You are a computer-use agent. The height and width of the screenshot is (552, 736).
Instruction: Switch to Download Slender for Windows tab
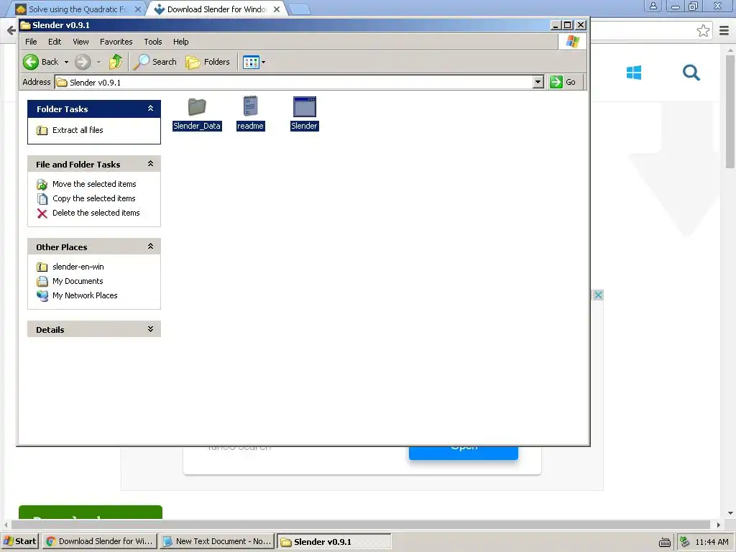pos(216,9)
